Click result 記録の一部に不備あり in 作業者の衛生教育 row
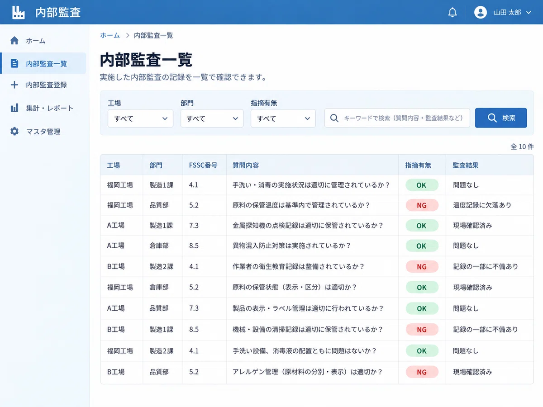 [x=486, y=266]
